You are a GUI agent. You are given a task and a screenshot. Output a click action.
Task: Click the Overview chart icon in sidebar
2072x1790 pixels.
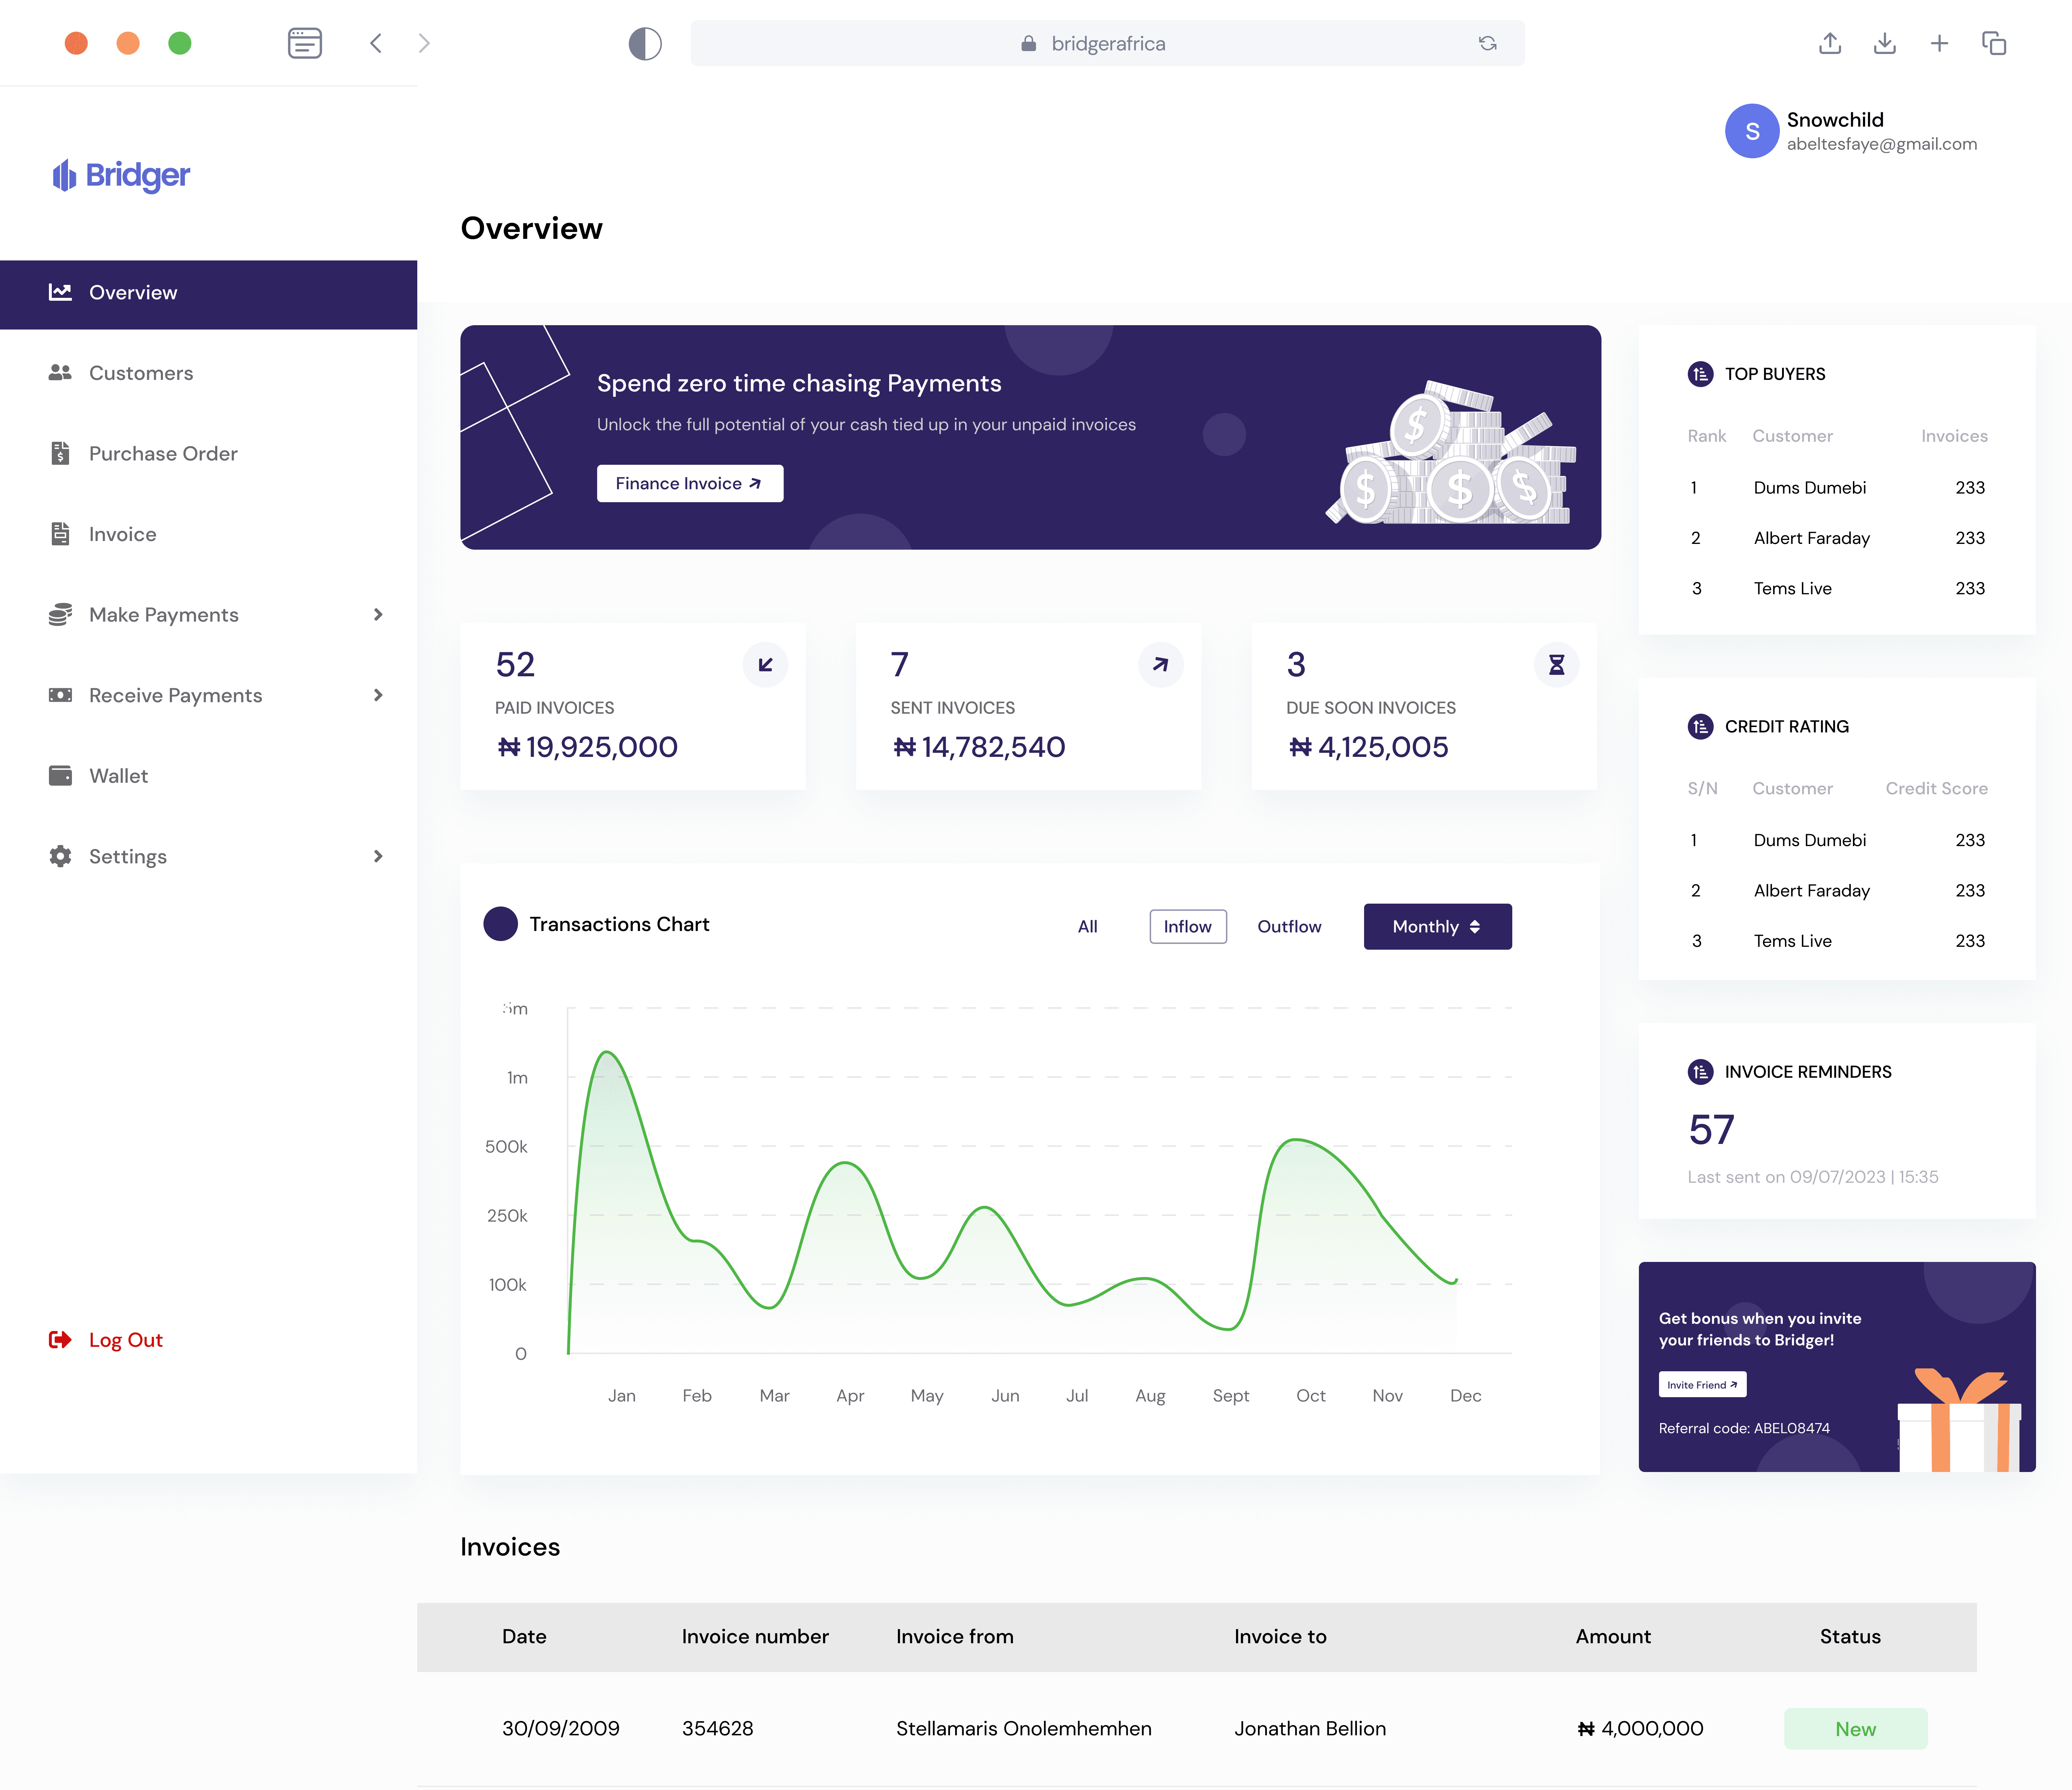60,292
